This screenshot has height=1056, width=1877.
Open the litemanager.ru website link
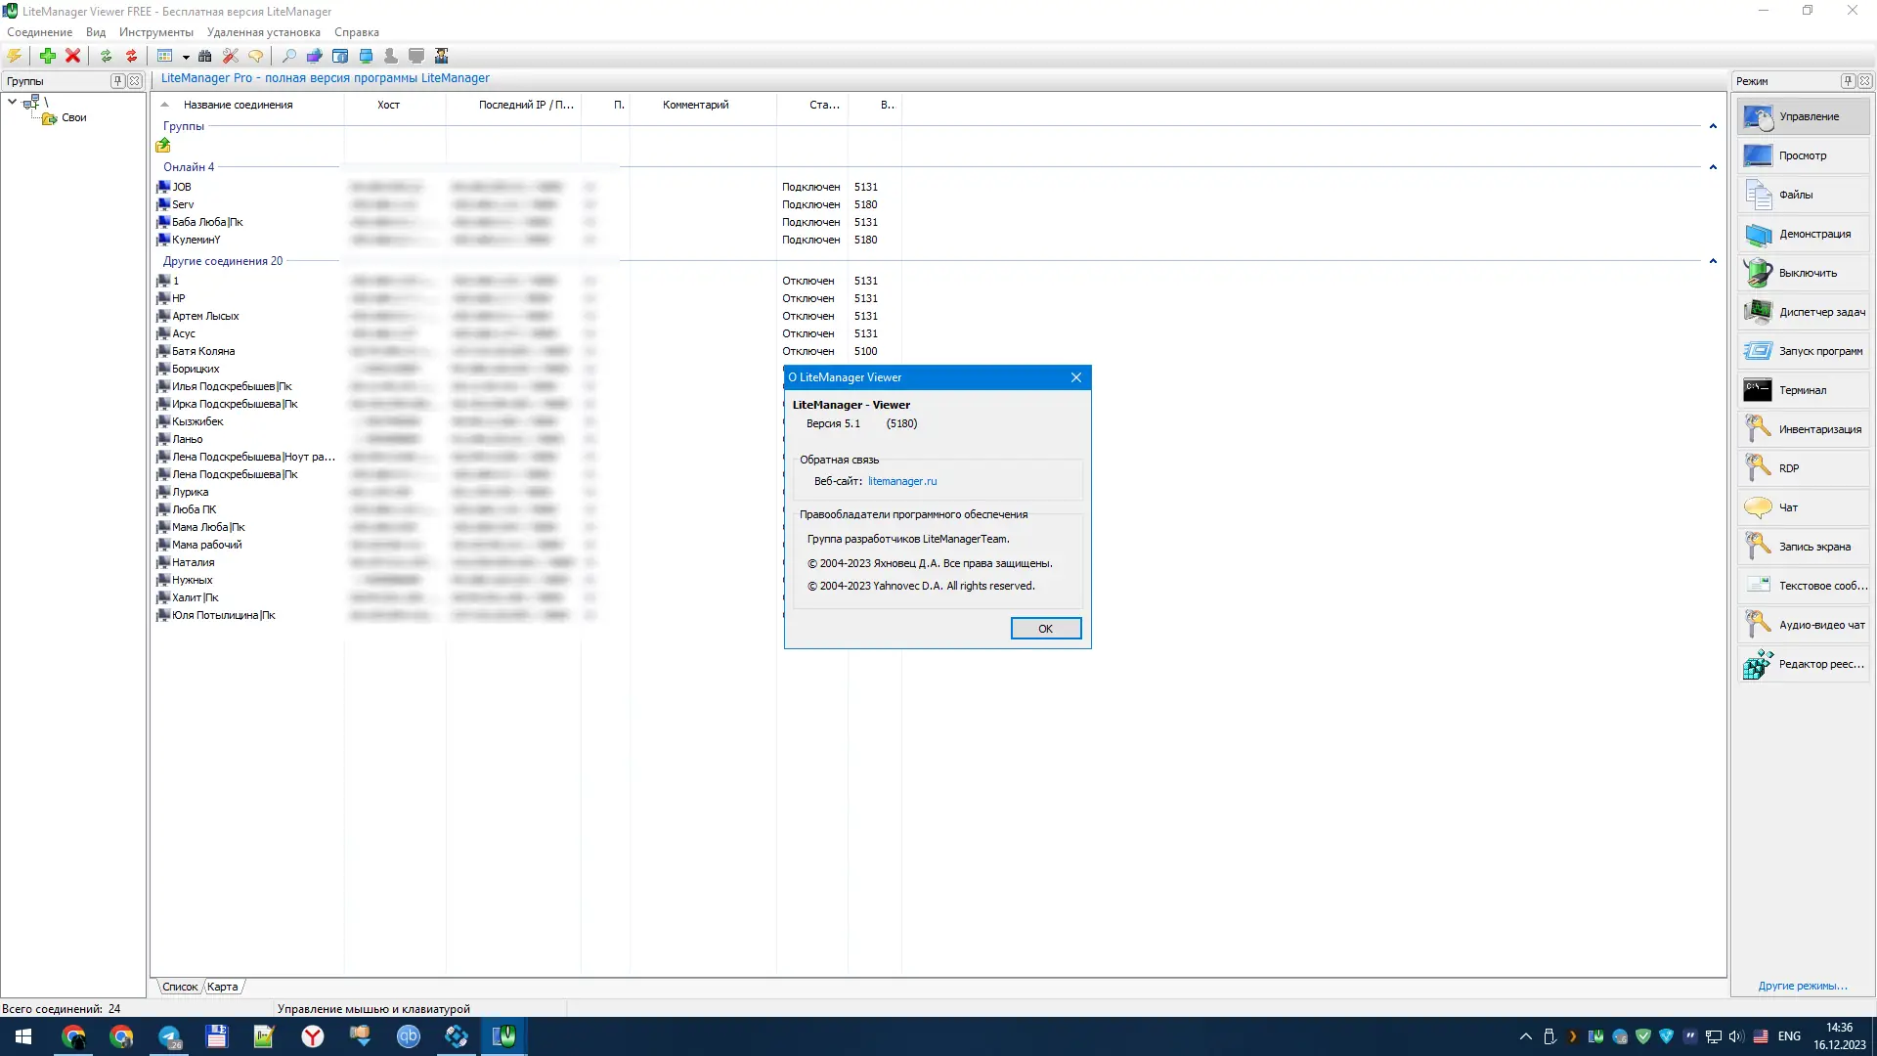tap(901, 481)
